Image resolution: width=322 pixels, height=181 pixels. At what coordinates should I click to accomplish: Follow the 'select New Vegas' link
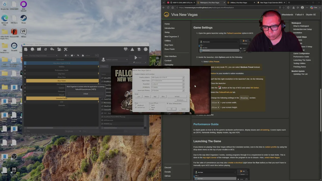(272, 158)
